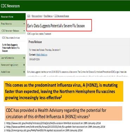
Task: Click the CDC Urges Vaccination, Treatment subheading
Action: (39, 34)
